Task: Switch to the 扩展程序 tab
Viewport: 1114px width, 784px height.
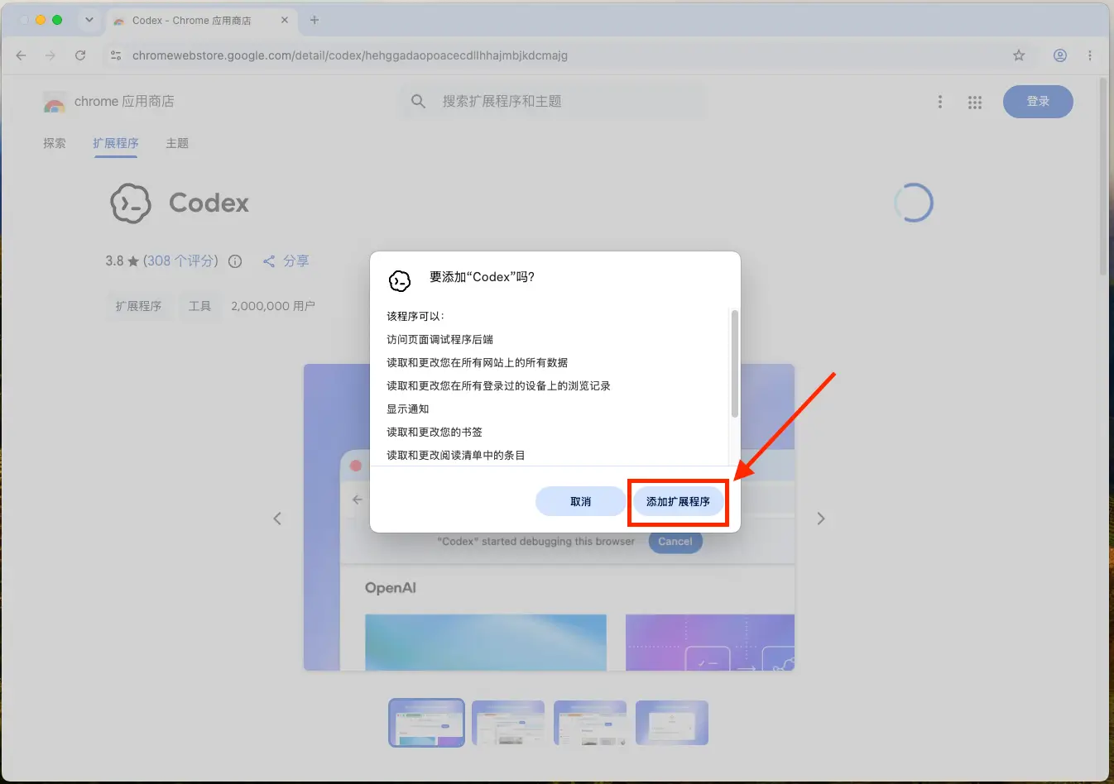Action: tap(116, 143)
